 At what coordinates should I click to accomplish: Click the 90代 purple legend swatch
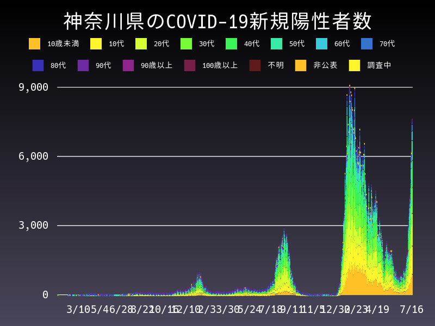[83, 65]
